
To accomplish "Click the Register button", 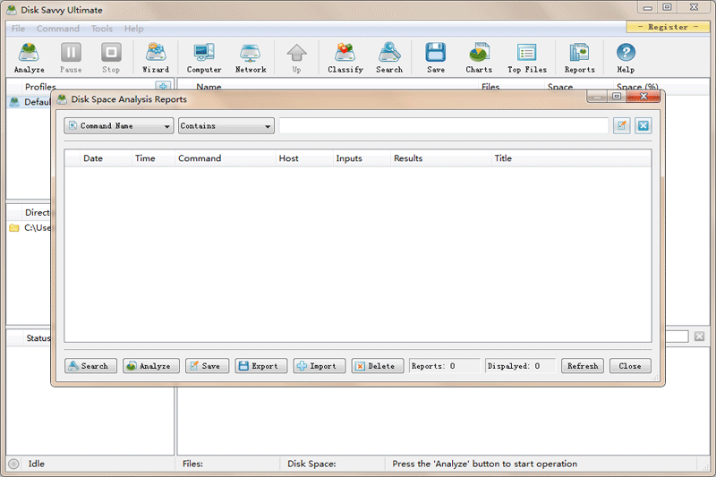I will point(669,27).
